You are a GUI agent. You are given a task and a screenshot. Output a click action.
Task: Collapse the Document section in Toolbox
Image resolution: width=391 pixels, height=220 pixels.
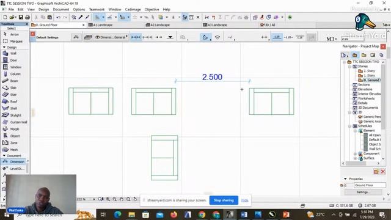[4, 156]
